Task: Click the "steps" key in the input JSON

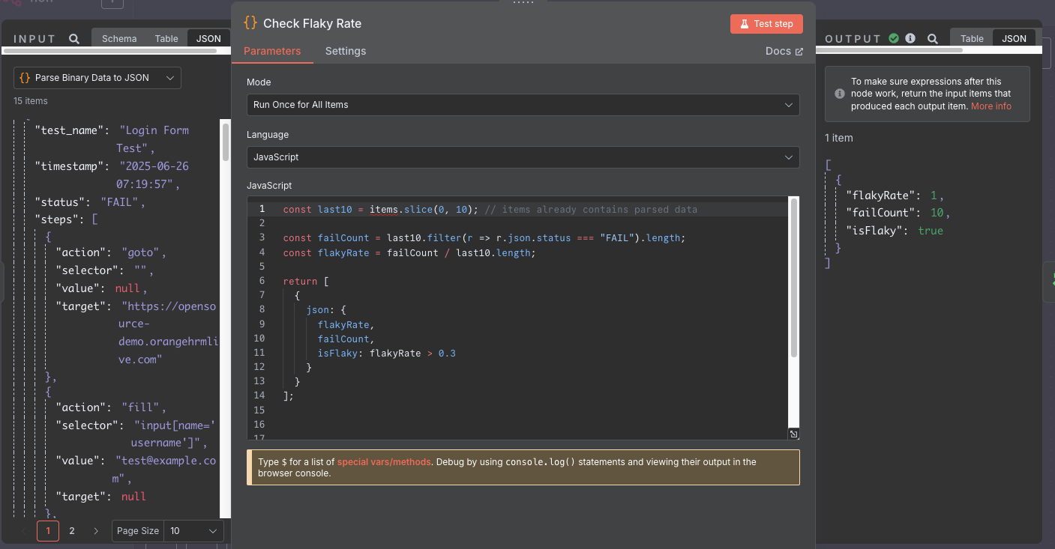Action: (x=57, y=220)
